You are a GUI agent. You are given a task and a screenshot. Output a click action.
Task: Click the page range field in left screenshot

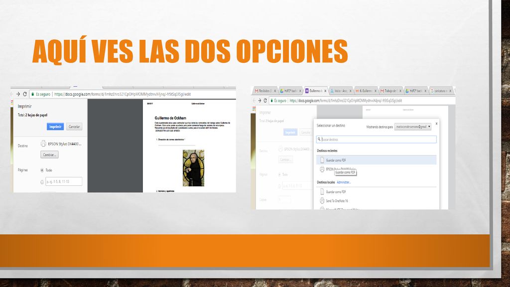click(64, 181)
